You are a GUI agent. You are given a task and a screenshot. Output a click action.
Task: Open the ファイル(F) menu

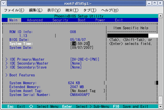point(14,10)
